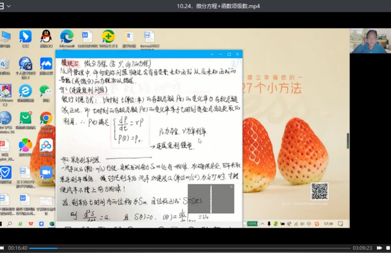
Task: Open the title bar dropdown arrow at top-left
Action: (9, 6)
